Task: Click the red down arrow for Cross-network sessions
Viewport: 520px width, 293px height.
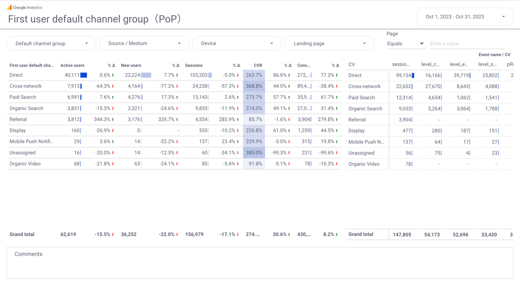Action: 238,86
